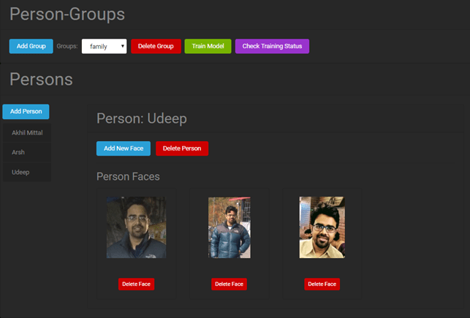Delete the first face using Delete Face
The image size is (470, 318).
point(136,284)
